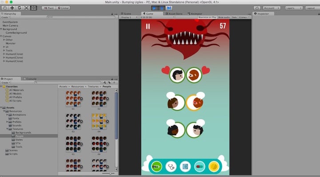The width and height of the screenshot is (320, 177).
Task: Switch to the Console tab
Action: point(30,79)
